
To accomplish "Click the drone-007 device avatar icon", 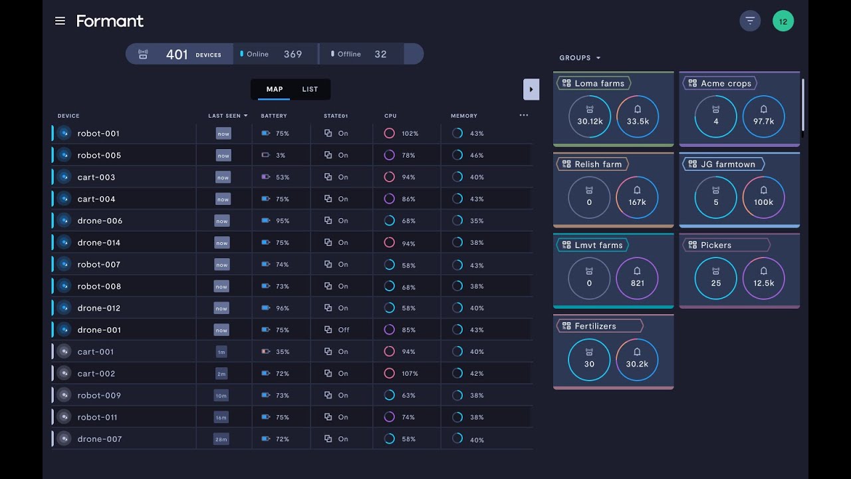I will click(x=64, y=438).
